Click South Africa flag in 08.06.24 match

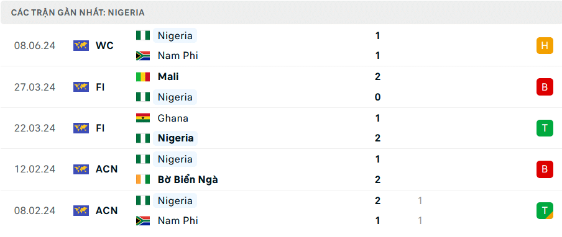tap(142, 56)
